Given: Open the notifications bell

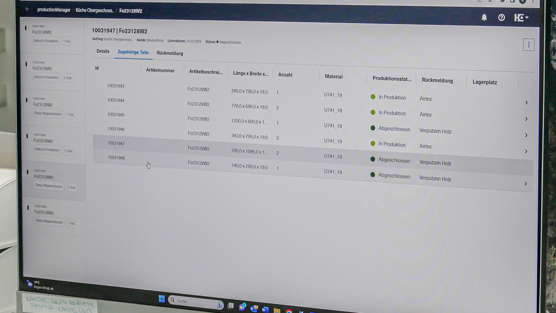Looking at the screenshot, I should click(x=484, y=17).
